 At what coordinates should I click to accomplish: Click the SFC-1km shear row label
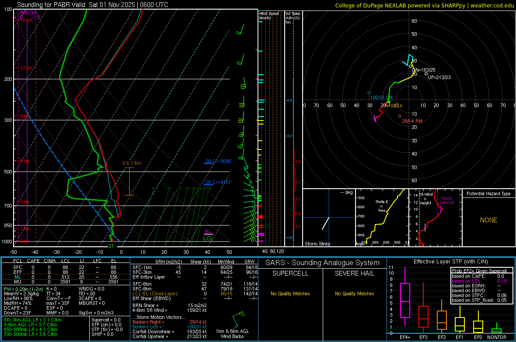pos(142,267)
